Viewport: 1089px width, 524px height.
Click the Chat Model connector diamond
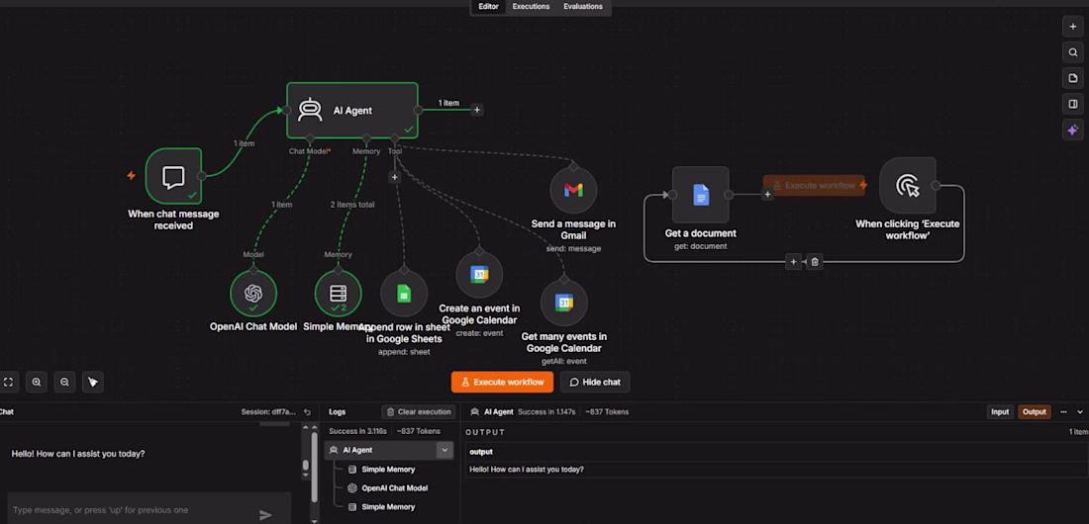pos(310,138)
